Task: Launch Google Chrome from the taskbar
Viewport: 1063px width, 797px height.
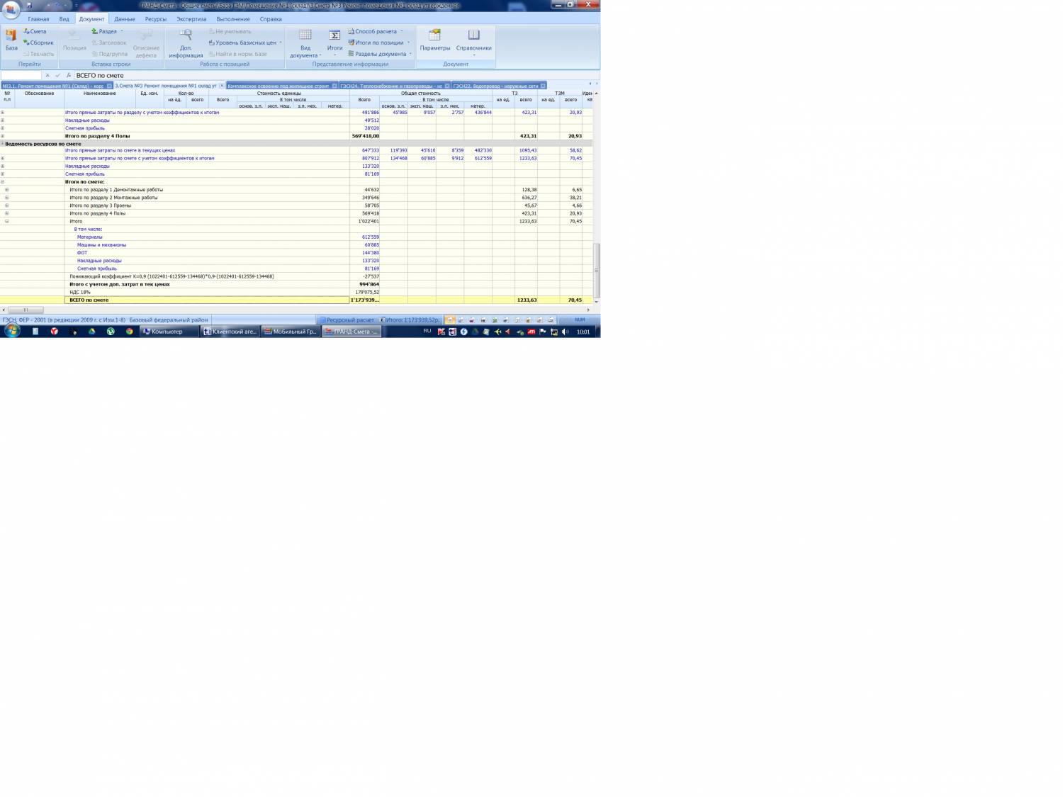Action: point(129,331)
